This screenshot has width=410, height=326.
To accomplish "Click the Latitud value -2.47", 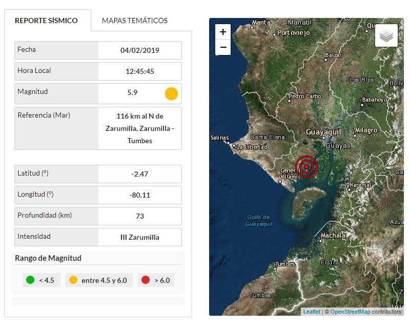I will [x=140, y=174].
